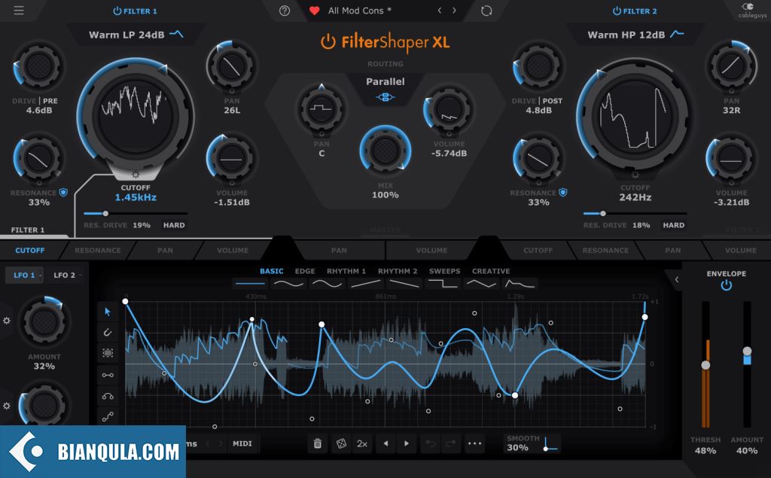Select the master PAN modulation tab
Viewport: 771px width, 478px height.
(x=339, y=251)
